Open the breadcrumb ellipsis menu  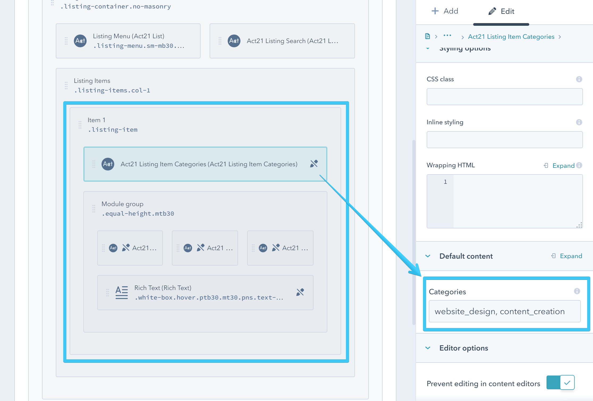pyautogui.click(x=447, y=36)
